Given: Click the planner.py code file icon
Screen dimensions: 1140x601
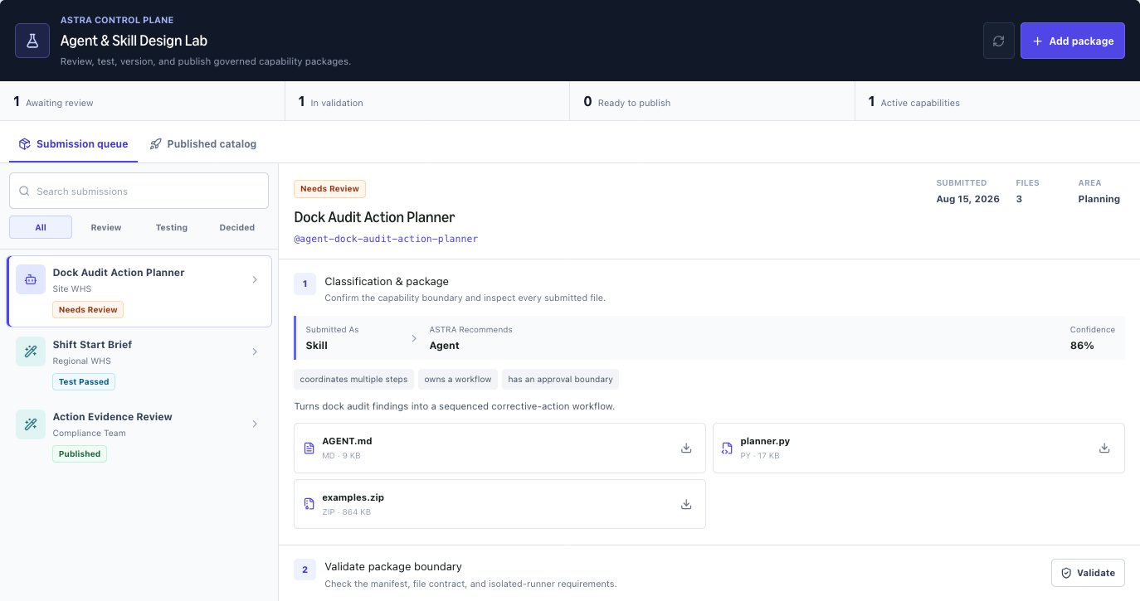Looking at the screenshot, I should coord(727,448).
